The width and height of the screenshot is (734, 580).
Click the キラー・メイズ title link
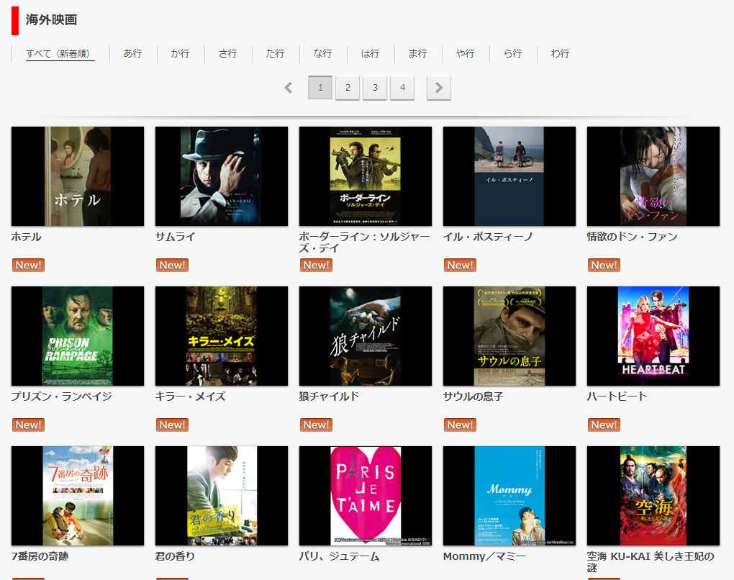[x=191, y=397]
